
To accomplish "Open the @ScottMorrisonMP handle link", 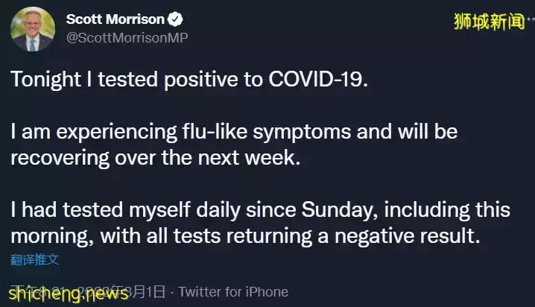I will (127, 38).
